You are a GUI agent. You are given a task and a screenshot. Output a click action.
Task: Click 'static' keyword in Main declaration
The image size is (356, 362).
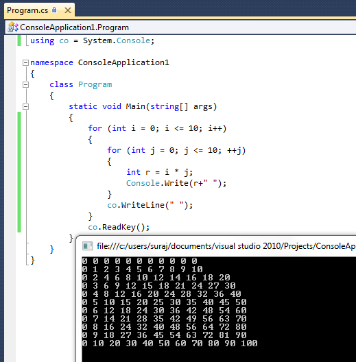[83, 106]
